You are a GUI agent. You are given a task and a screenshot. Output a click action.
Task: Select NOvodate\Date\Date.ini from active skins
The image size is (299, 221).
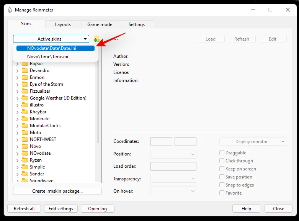coord(56,48)
